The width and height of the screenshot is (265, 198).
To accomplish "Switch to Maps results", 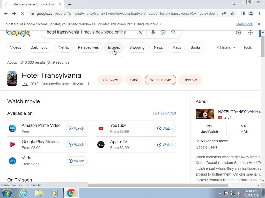I will coord(176,47).
